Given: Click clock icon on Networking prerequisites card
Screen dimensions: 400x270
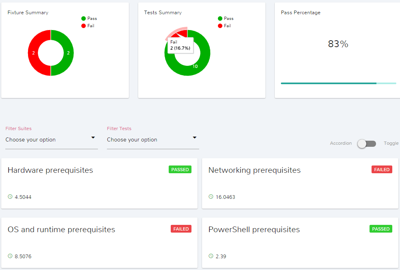Looking at the screenshot, I should tap(211, 197).
